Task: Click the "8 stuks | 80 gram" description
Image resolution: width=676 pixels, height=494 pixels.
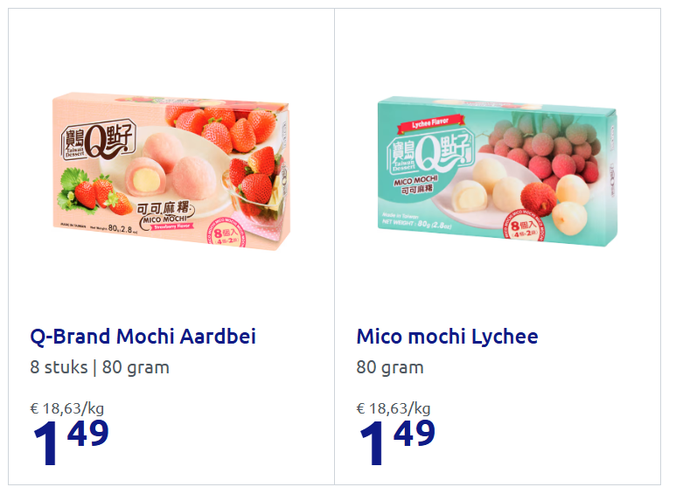Action: point(100,367)
